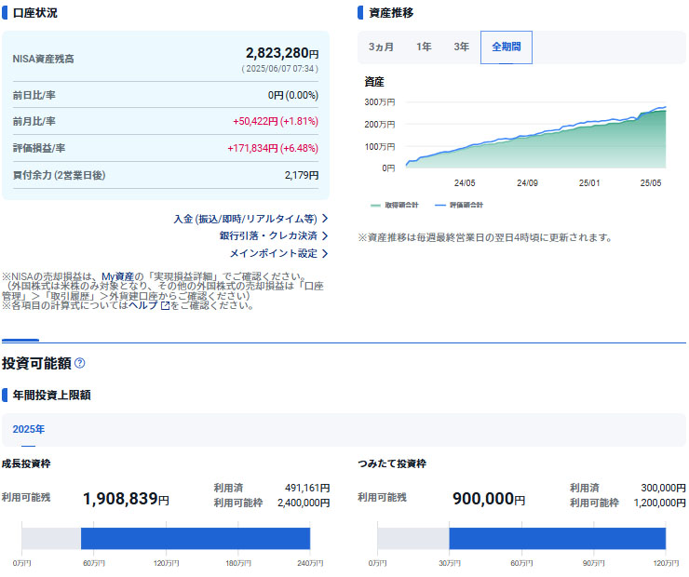Click the chevron arrow beside メインポイント設定

[325, 253]
